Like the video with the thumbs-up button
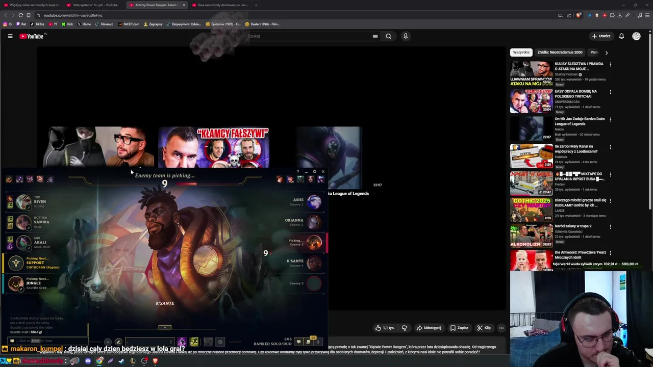The height and width of the screenshot is (367, 653). [x=385, y=328]
